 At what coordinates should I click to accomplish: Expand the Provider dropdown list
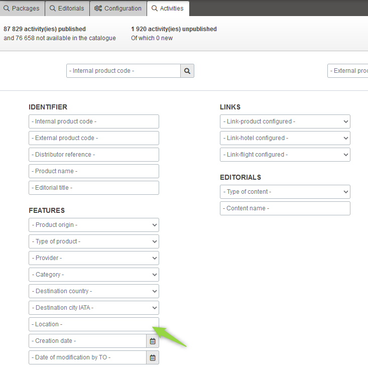94,258
